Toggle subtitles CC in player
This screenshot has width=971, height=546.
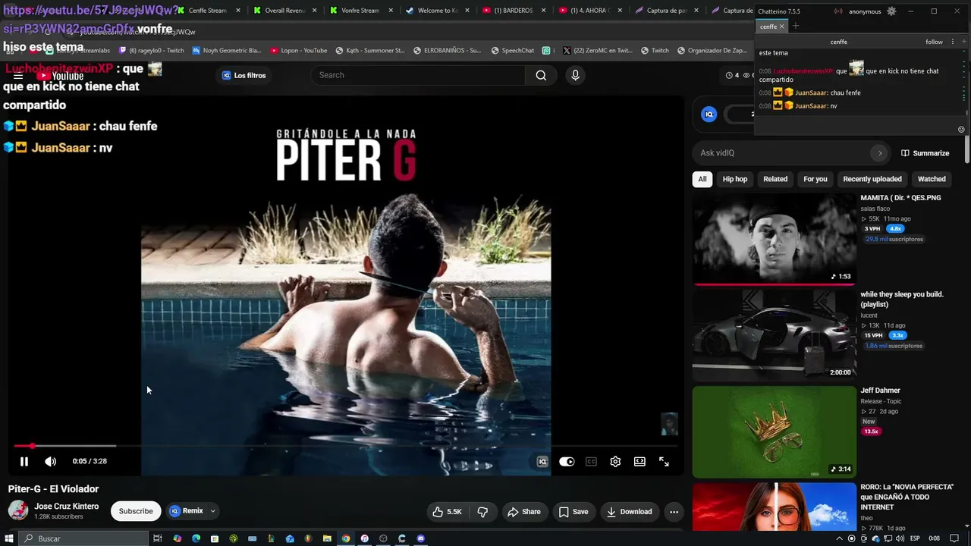point(591,461)
